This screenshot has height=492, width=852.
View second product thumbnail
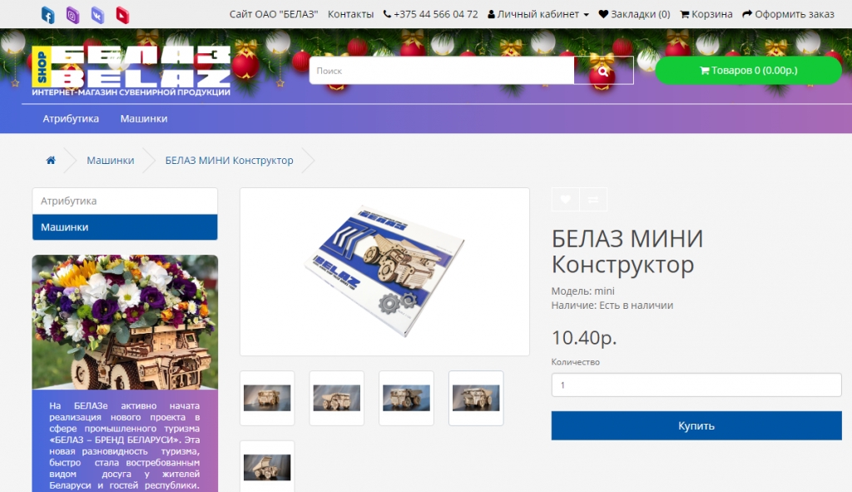tap(336, 398)
